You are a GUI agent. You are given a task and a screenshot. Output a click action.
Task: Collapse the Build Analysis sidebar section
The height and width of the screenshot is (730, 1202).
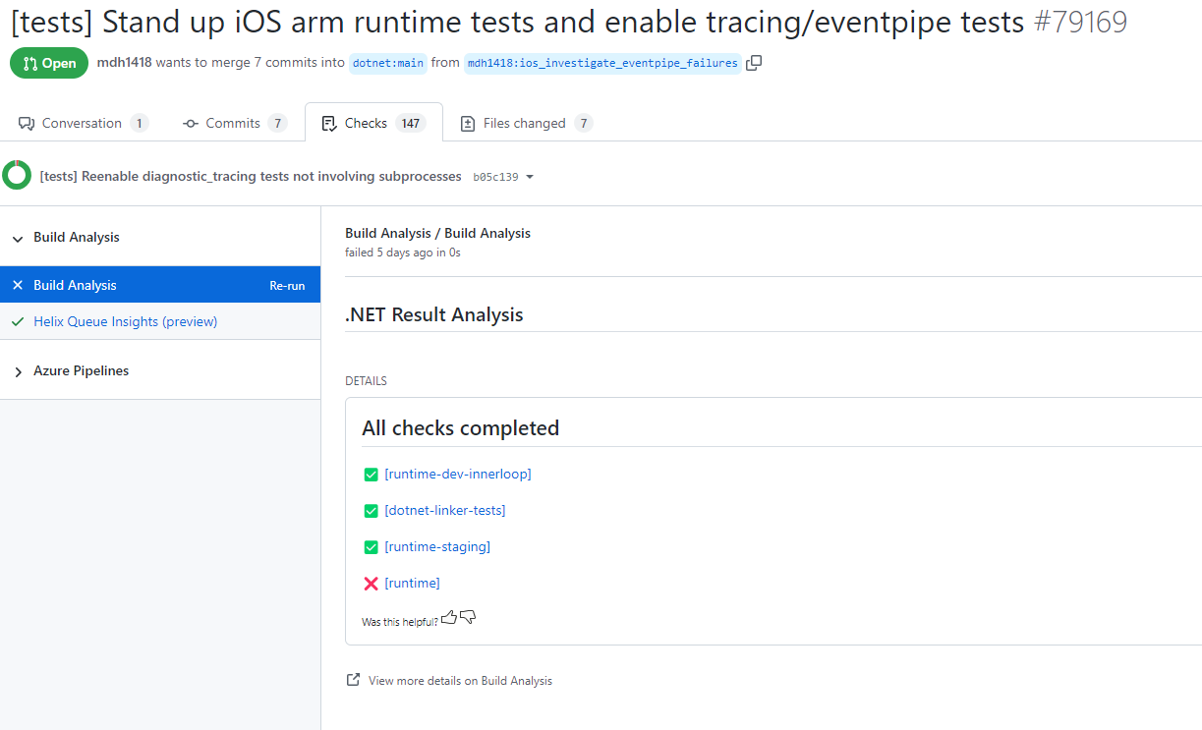(x=17, y=237)
